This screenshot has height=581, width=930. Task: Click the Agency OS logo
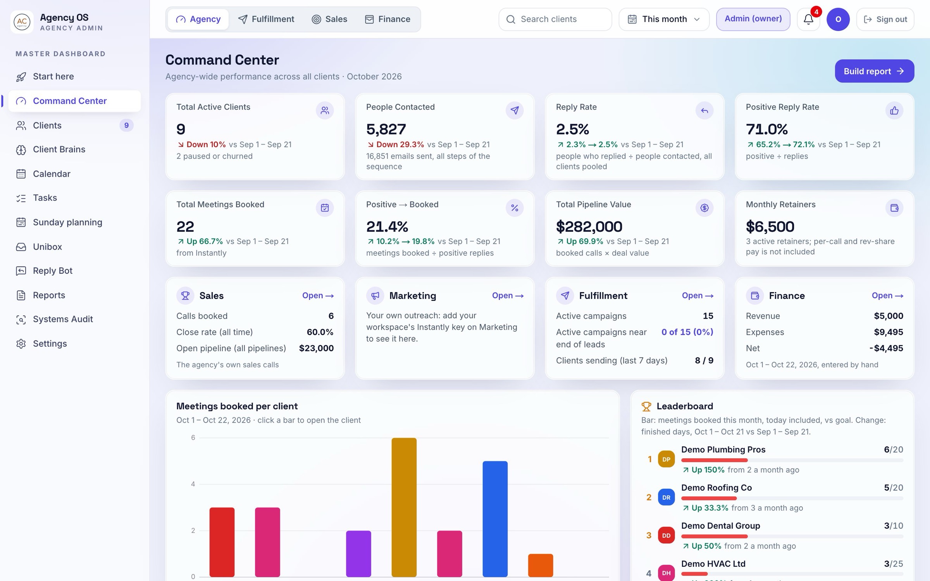pyautogui.click(x=22, y=22)
